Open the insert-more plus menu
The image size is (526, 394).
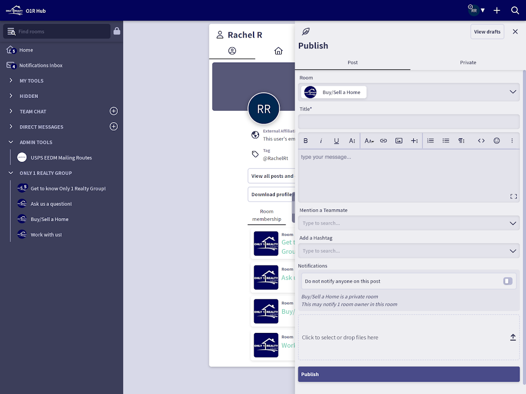414,141
